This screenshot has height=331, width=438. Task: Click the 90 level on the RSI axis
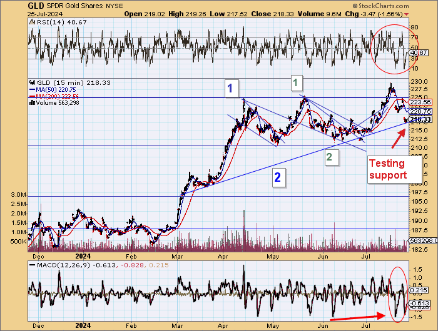(414, 27)
